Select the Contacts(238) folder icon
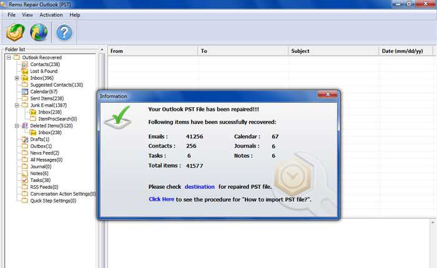Image resolution: width=437 pixels, height=268 pixels. (x=25, y=64)
